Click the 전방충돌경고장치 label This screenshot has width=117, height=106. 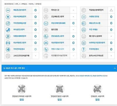(x=58, y=36)
